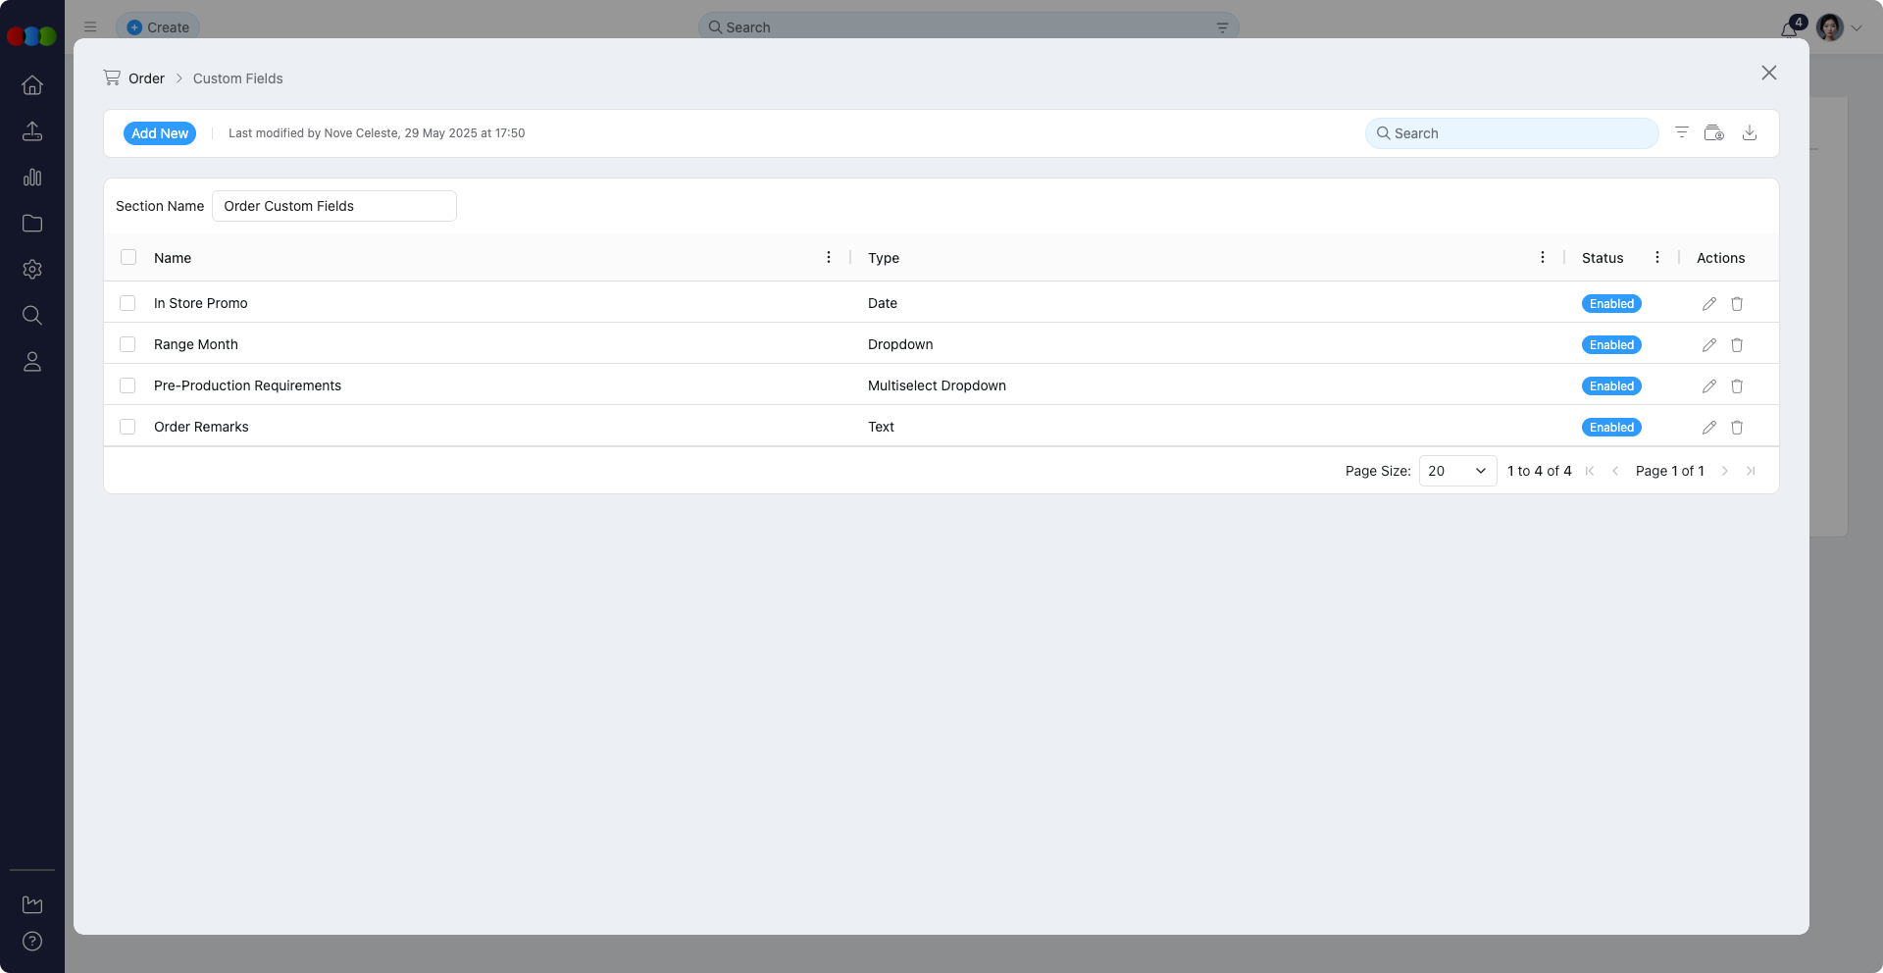Click the Section Name input field

tap(333, 206)
